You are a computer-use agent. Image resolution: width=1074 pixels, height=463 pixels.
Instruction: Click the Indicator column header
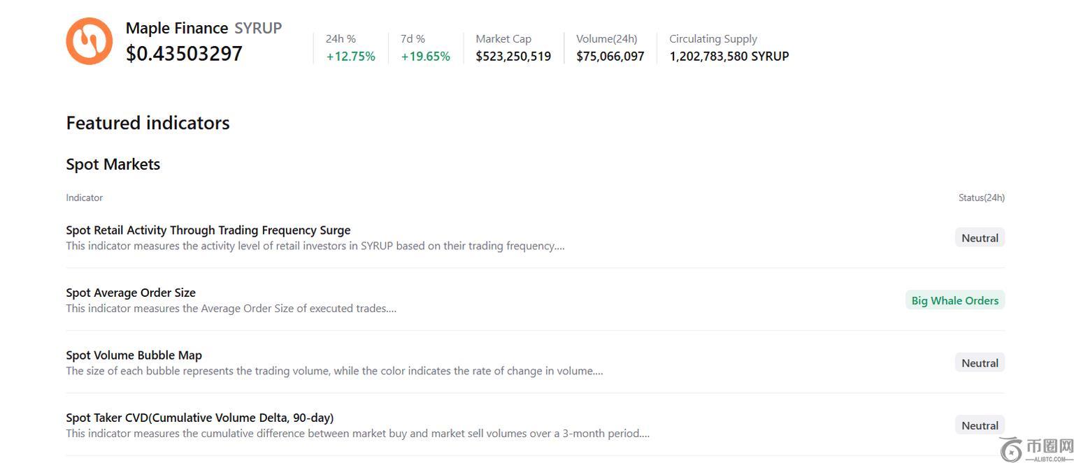click(x=84, y=198)
